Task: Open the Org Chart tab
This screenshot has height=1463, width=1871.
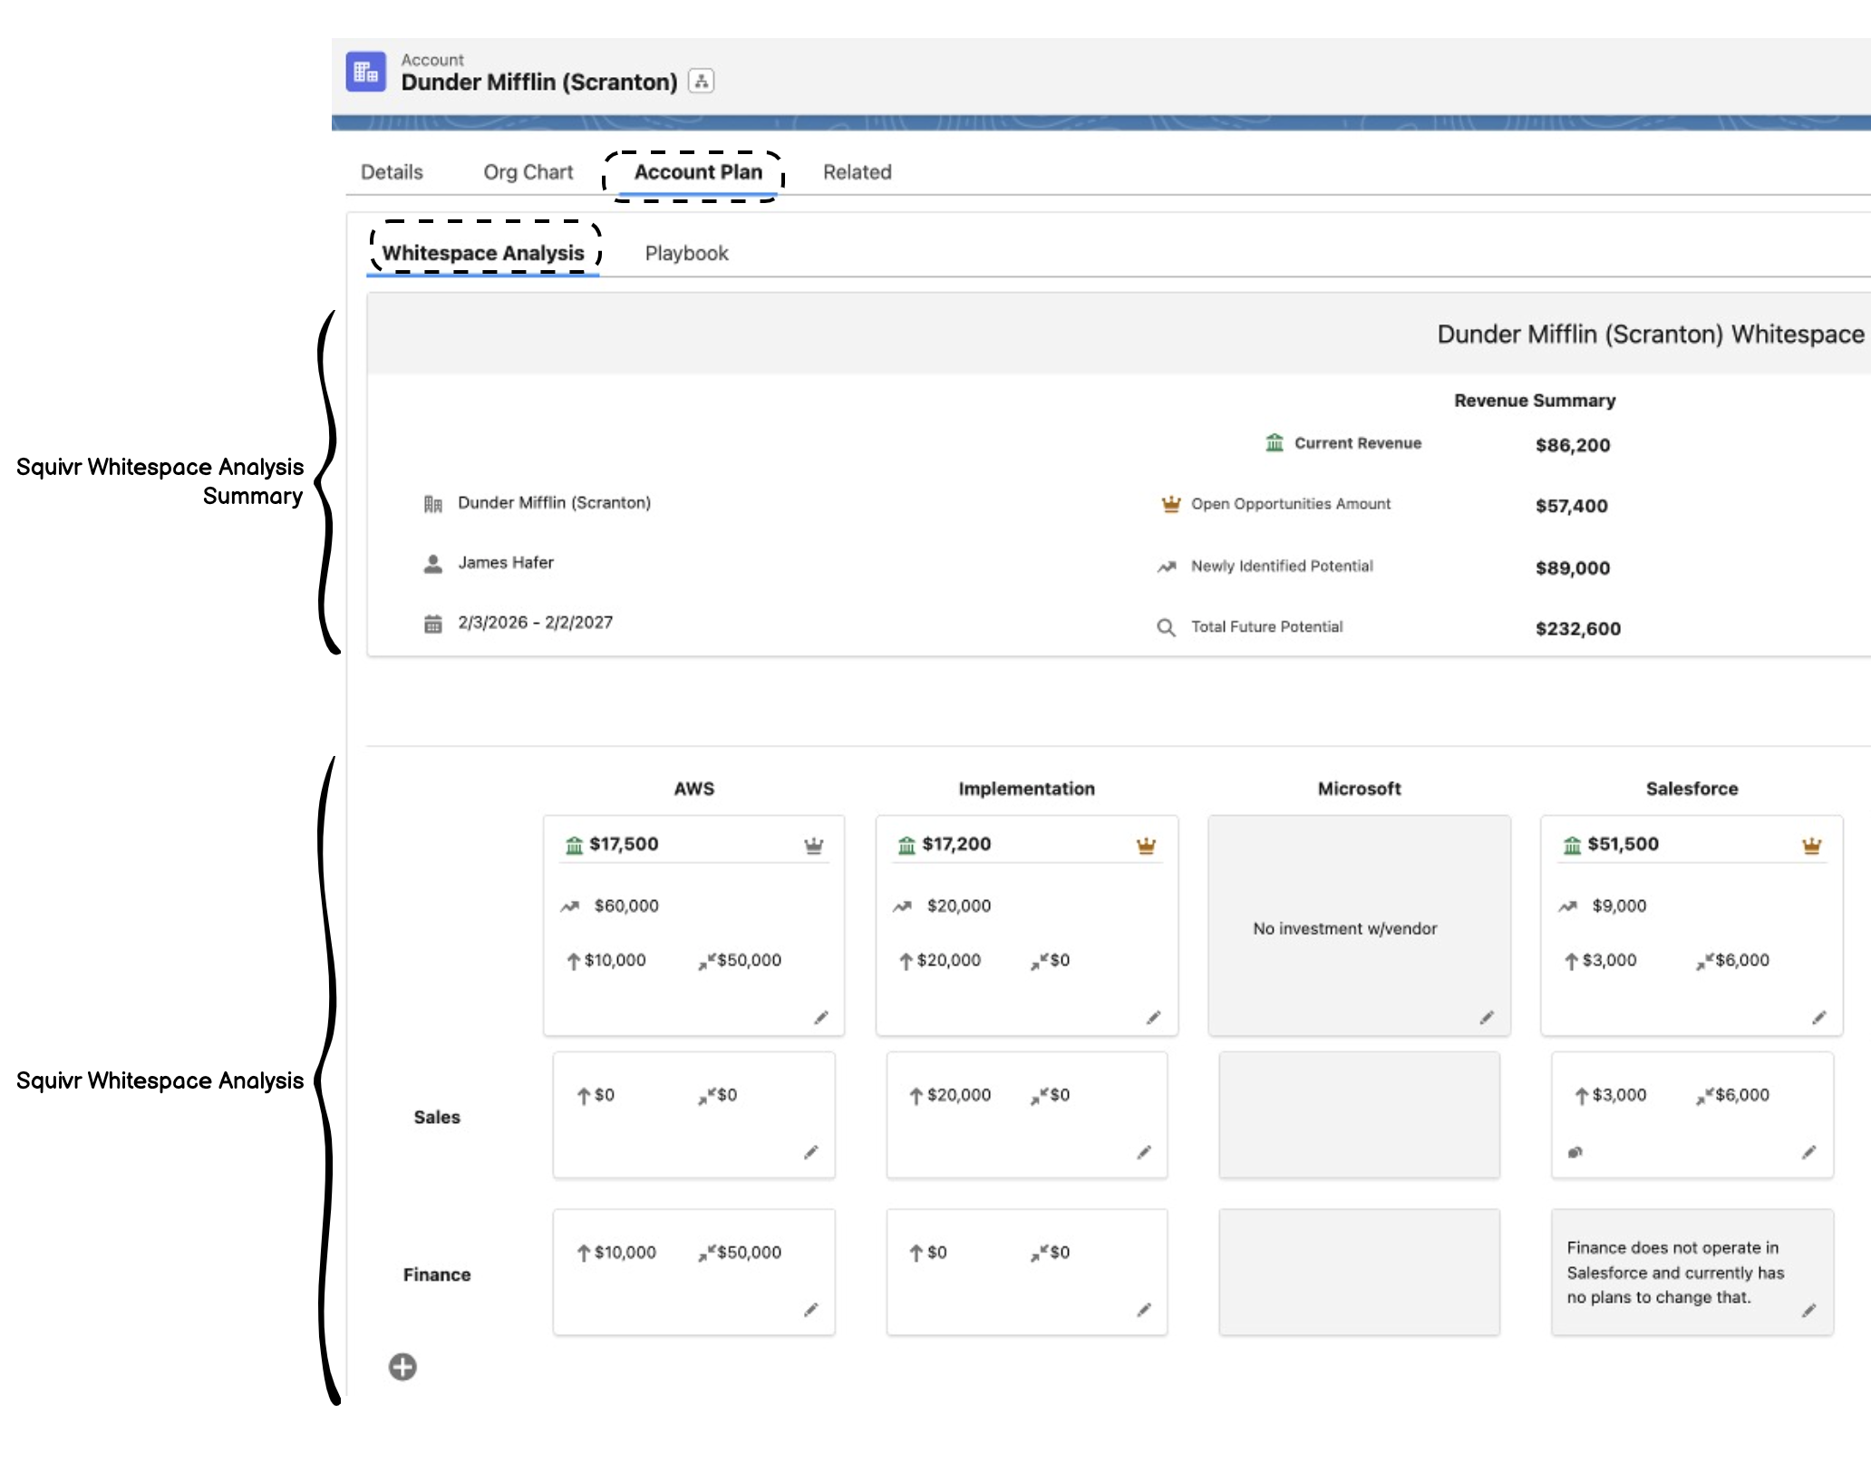Action: tap(528, 172)
